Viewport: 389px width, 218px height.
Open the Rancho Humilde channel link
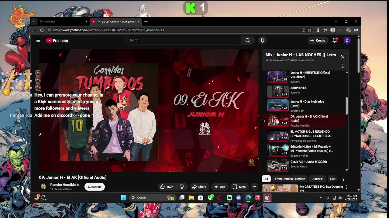[x=63, y=185]
